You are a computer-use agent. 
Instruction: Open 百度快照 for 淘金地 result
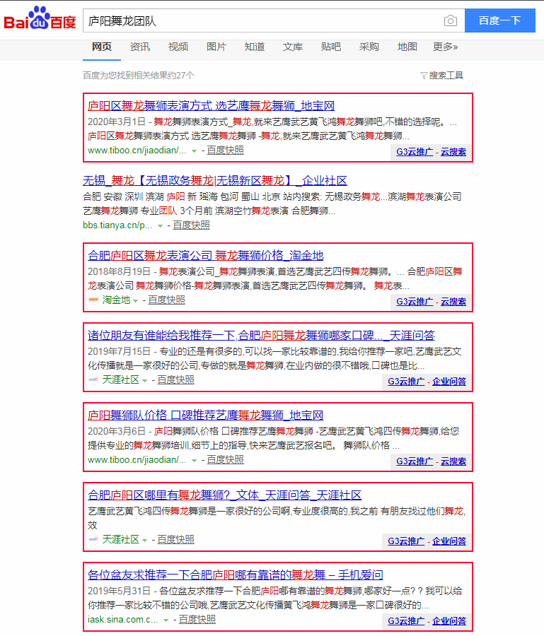[x=166, y=300]
